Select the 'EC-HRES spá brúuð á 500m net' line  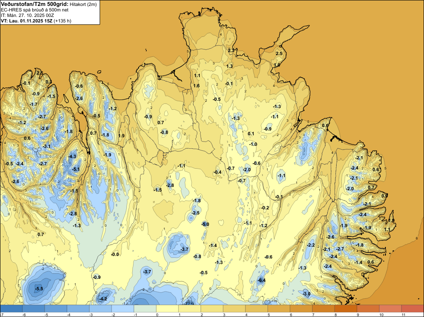[35, 10]
